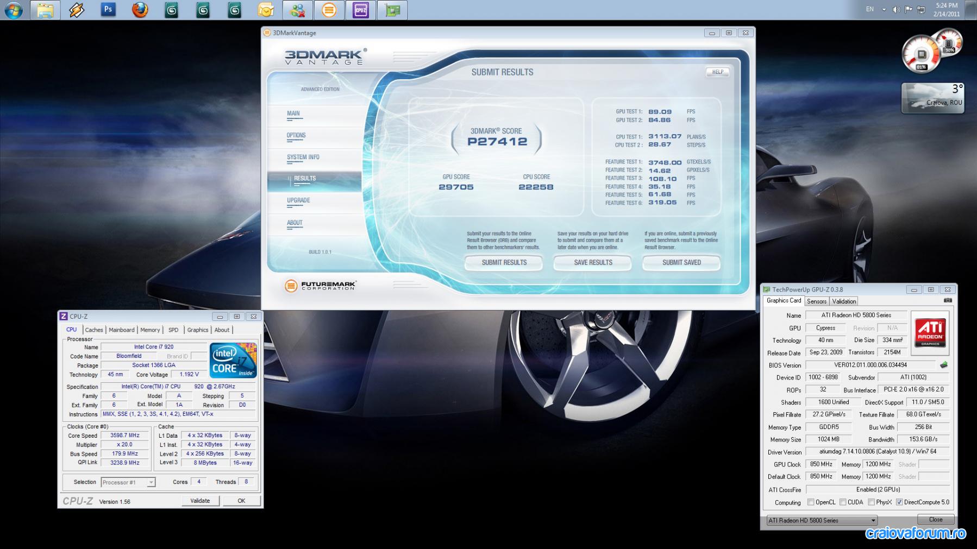Click CPU Score value 22258
This screenshot has height=549, width=977.
coord(536,187)
